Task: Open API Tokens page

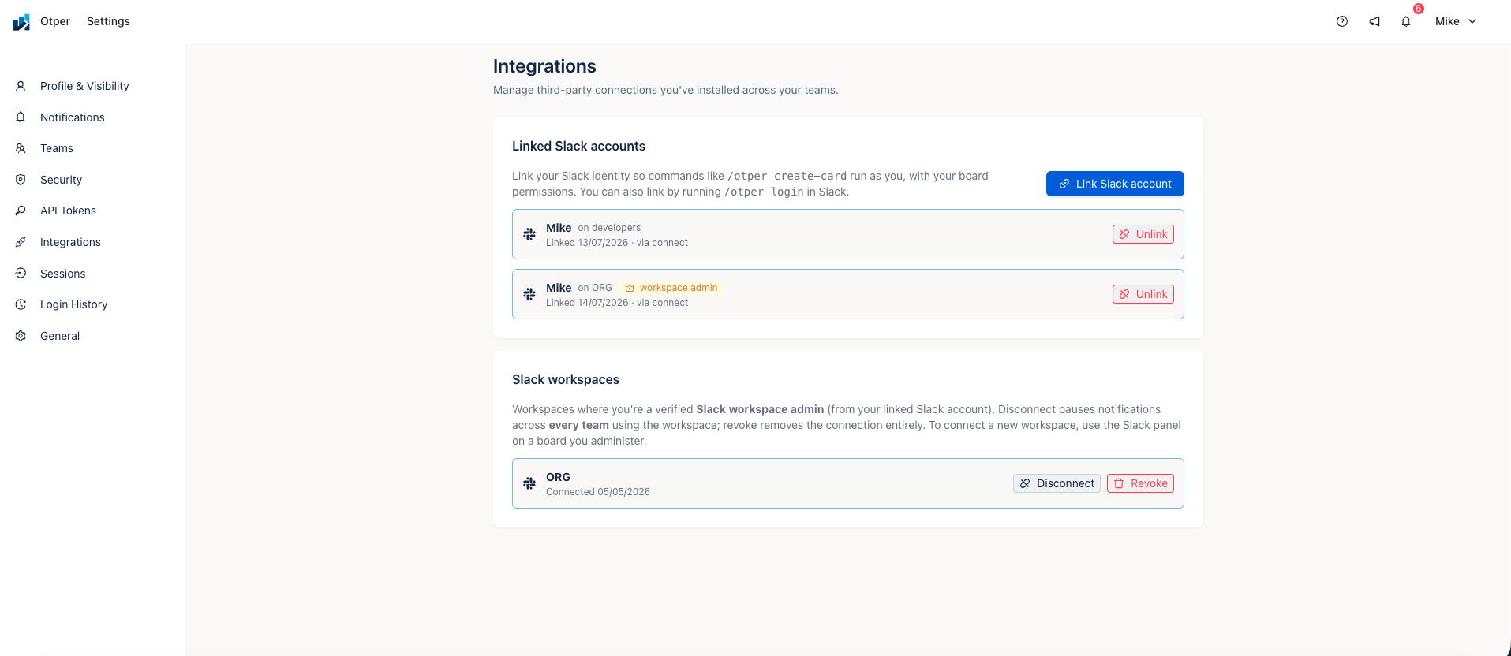Action: click(68, 211)
